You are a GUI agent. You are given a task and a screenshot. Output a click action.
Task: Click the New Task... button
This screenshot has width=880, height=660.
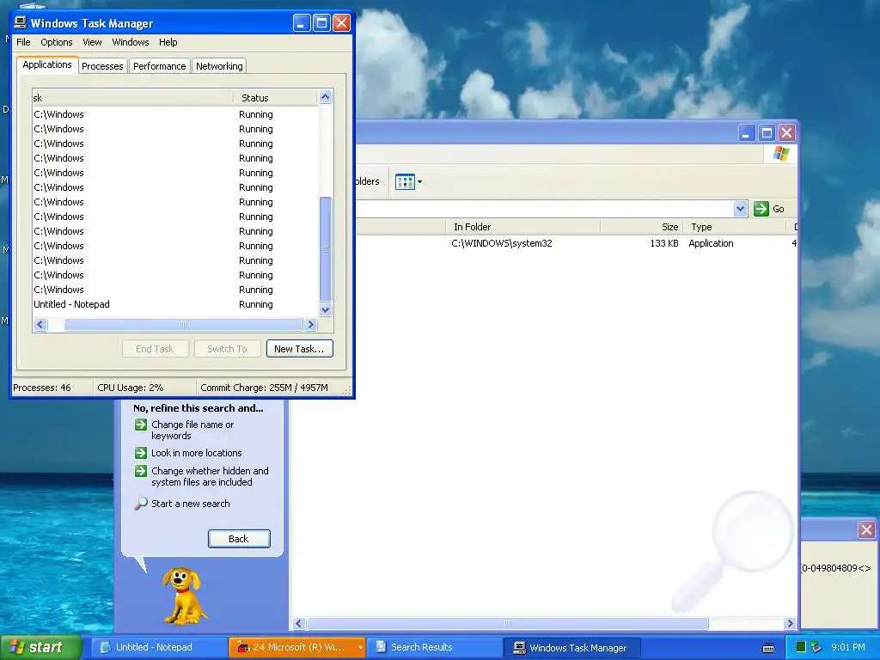tap(299, 349)
